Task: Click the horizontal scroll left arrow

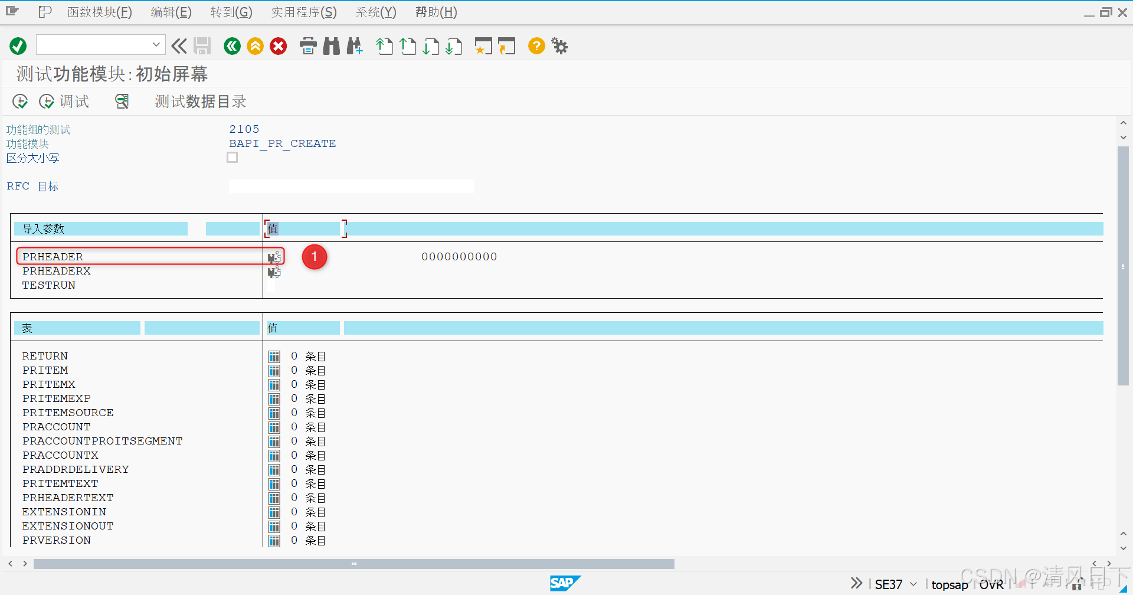Action: [10, 564]
